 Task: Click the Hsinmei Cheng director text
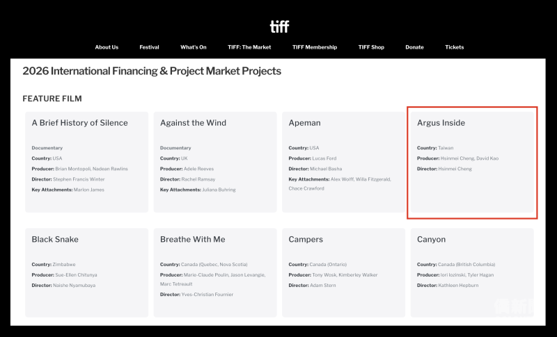click(455, 169)
